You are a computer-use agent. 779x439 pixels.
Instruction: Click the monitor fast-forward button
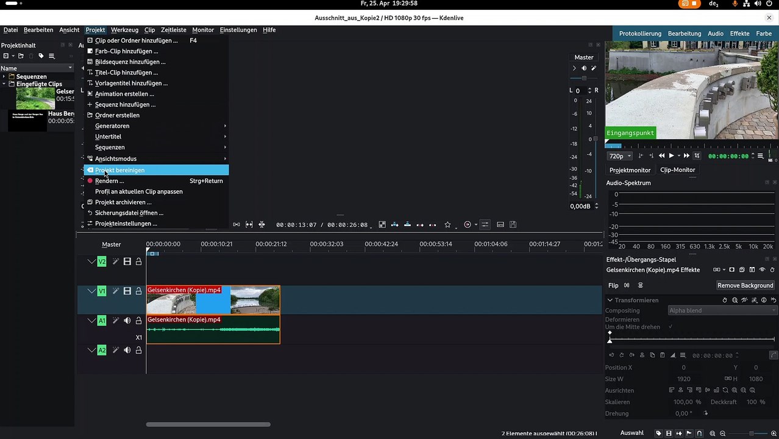pyautogui.click(x=686, y=156)
